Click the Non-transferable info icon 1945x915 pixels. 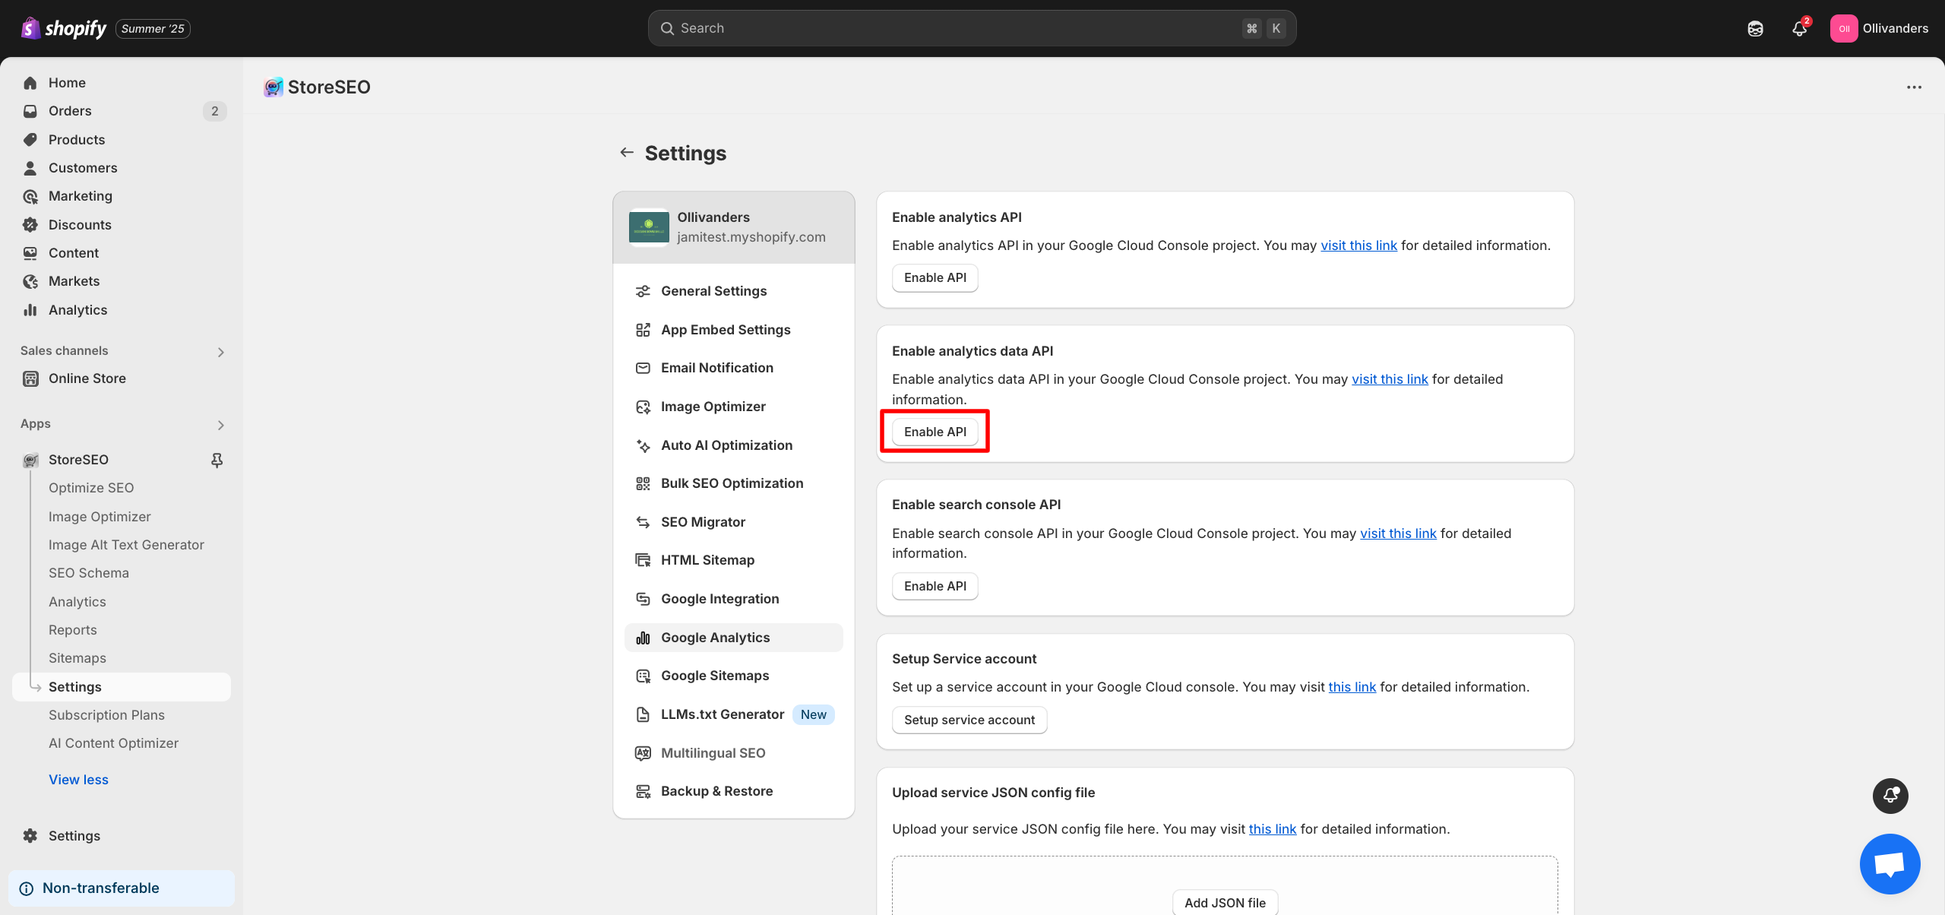tap(27, 888)
